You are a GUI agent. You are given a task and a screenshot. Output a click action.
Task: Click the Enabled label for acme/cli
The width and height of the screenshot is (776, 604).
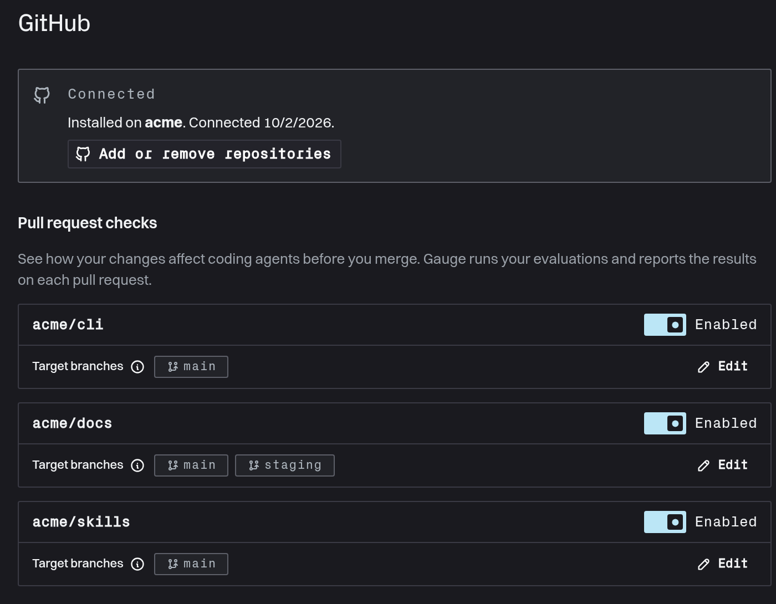(x=726, y=325)
